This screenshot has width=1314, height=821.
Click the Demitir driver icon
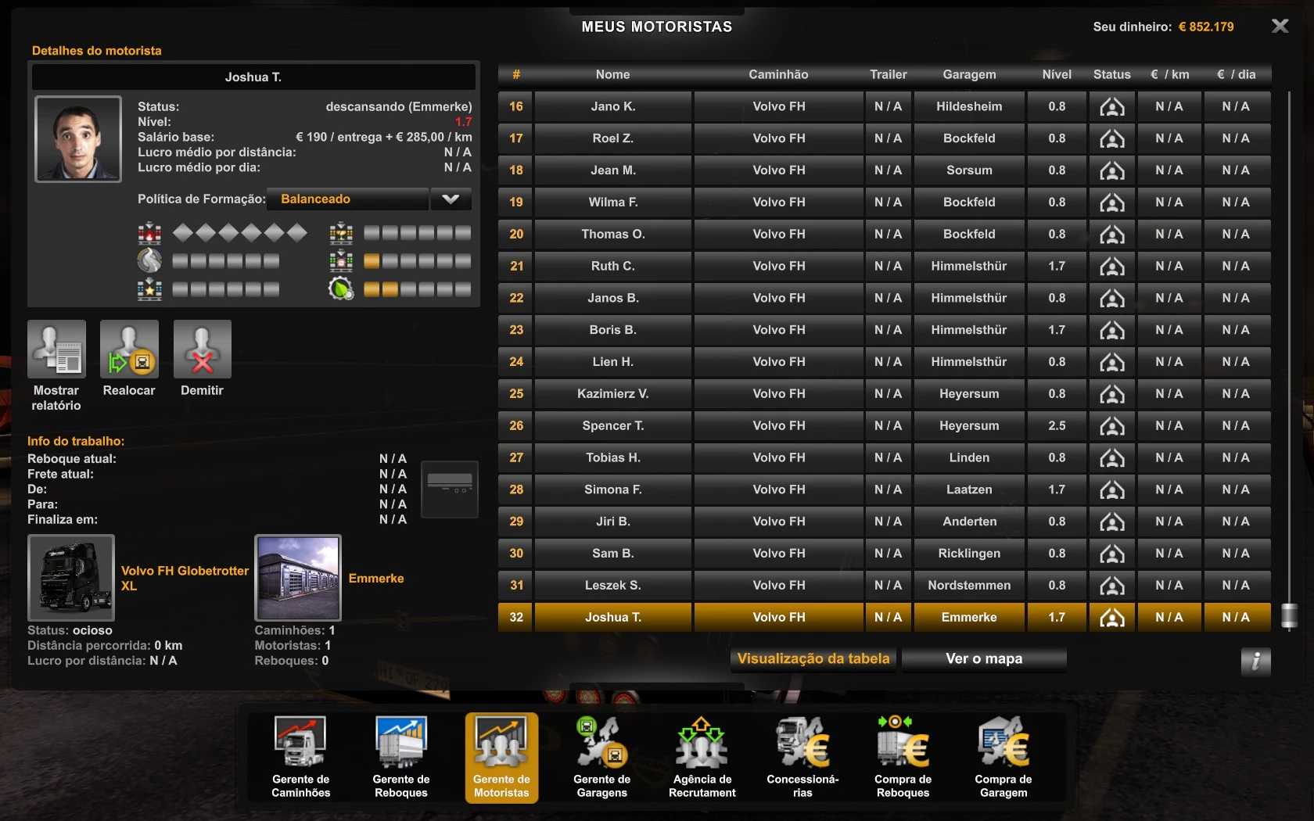(x=202, y=350)
